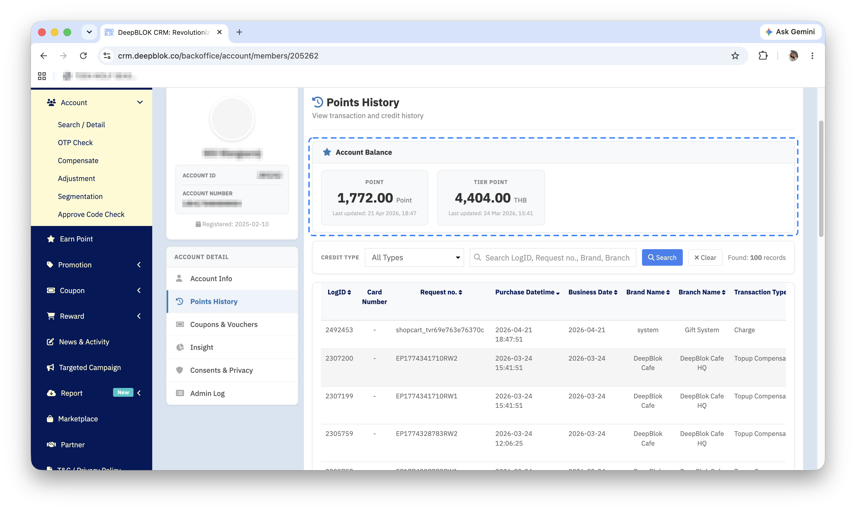Click the Tier Point card 4,404.00
Screen dimensions: 856x511
click(491, 198)
